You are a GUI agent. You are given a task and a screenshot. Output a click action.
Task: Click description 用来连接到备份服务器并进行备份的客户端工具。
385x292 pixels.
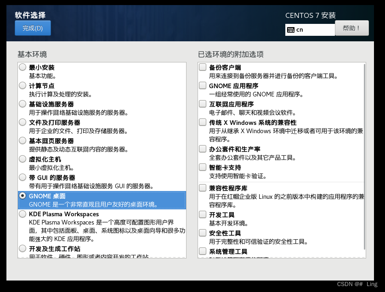point(274,76)
